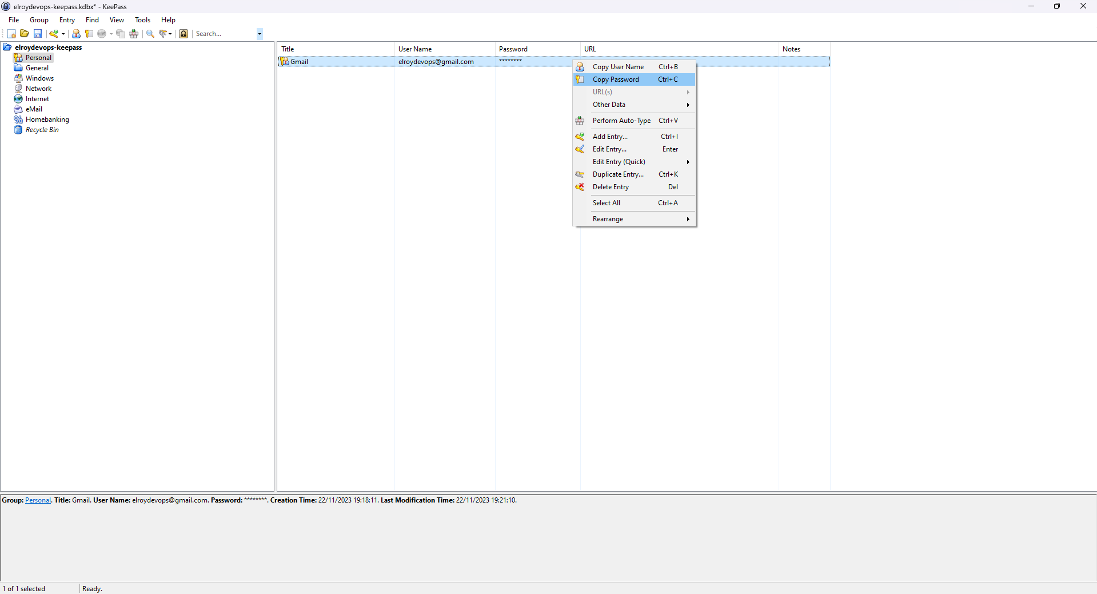Expand the Edit Entry (Quick) submenu
This screenshot has width=1097, height=594.
click(635, 162)
